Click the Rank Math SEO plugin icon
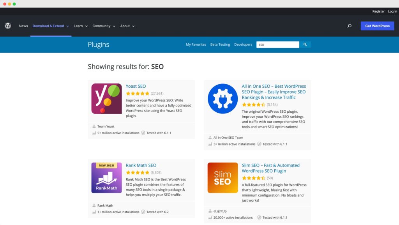Image resolution: width=399 pixels, height=225 pixels. tap(106, 178)
